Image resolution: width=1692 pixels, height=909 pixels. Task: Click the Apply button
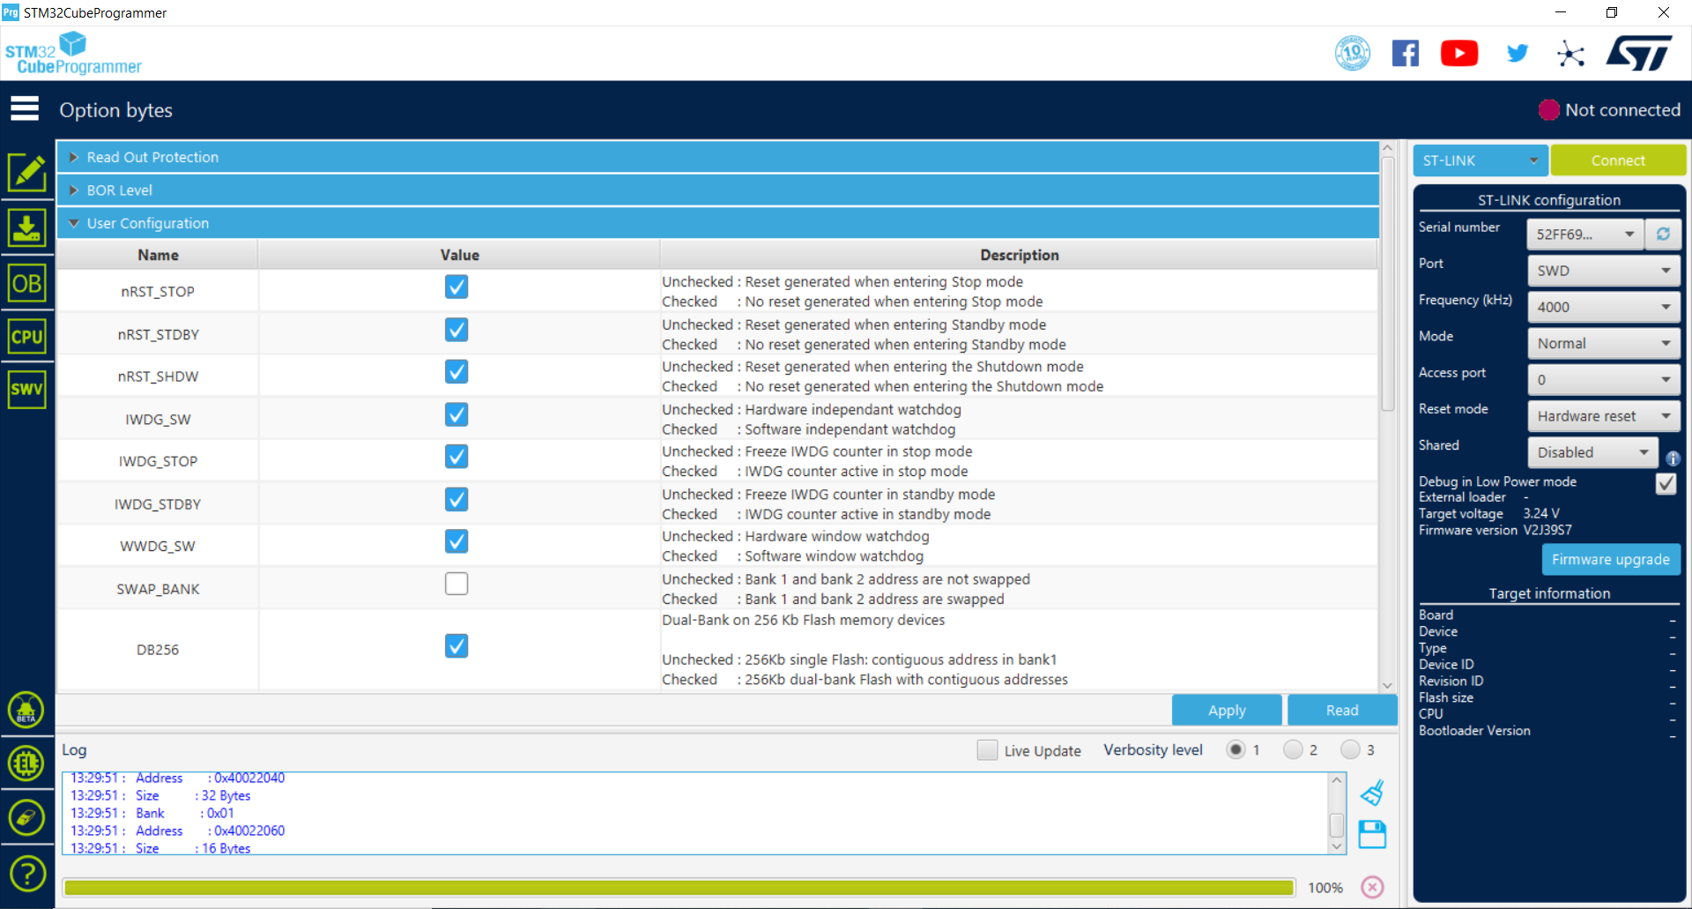[1227, 710]
